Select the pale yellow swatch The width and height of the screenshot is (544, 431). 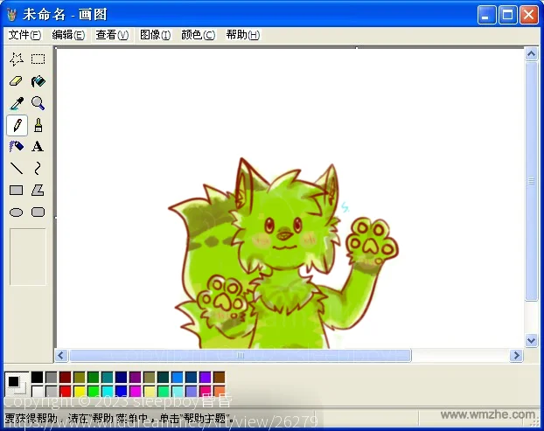(150, 392)
